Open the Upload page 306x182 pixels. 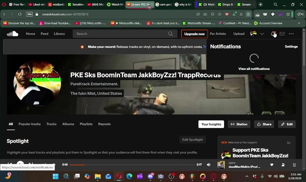(239, 34)
